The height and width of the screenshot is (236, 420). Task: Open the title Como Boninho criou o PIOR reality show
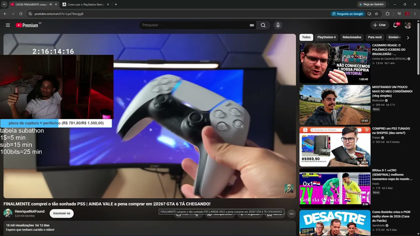(x=391, y=216)
